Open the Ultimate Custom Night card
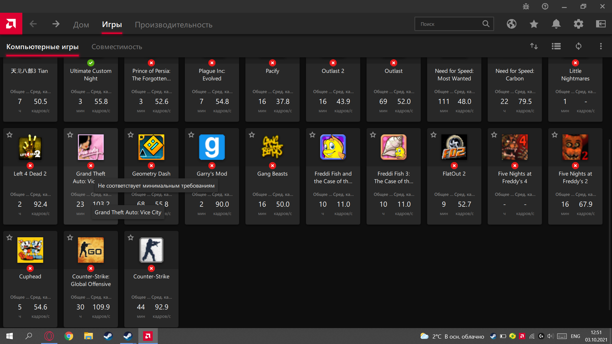 (x=91, y=90)
